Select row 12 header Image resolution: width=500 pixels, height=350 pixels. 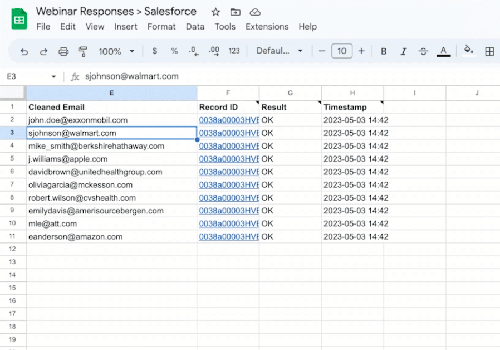[12, 249]
